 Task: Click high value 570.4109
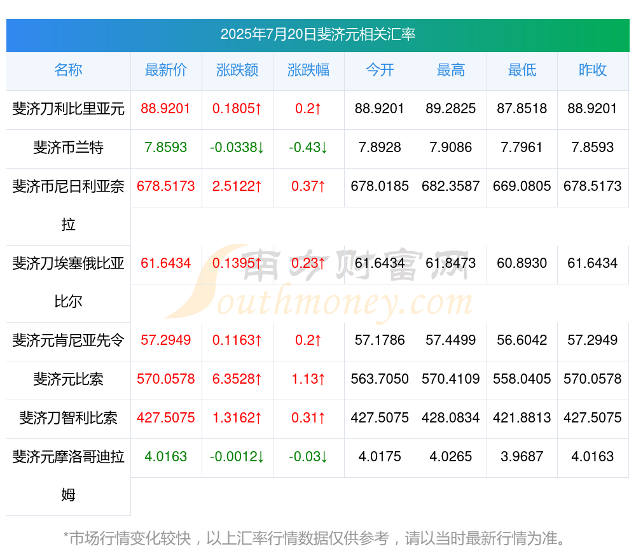pos(451,379)
